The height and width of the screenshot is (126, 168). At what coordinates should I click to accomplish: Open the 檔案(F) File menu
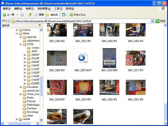7,9
